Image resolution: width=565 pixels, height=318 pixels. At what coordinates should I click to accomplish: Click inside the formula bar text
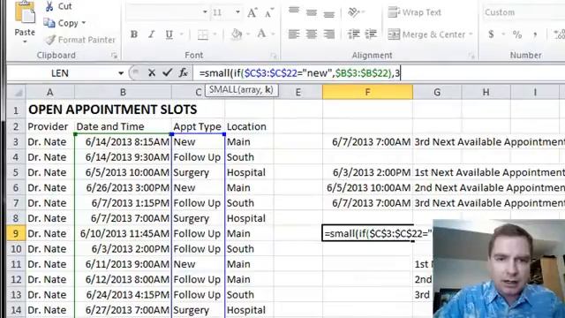click(x=299, y=73)
